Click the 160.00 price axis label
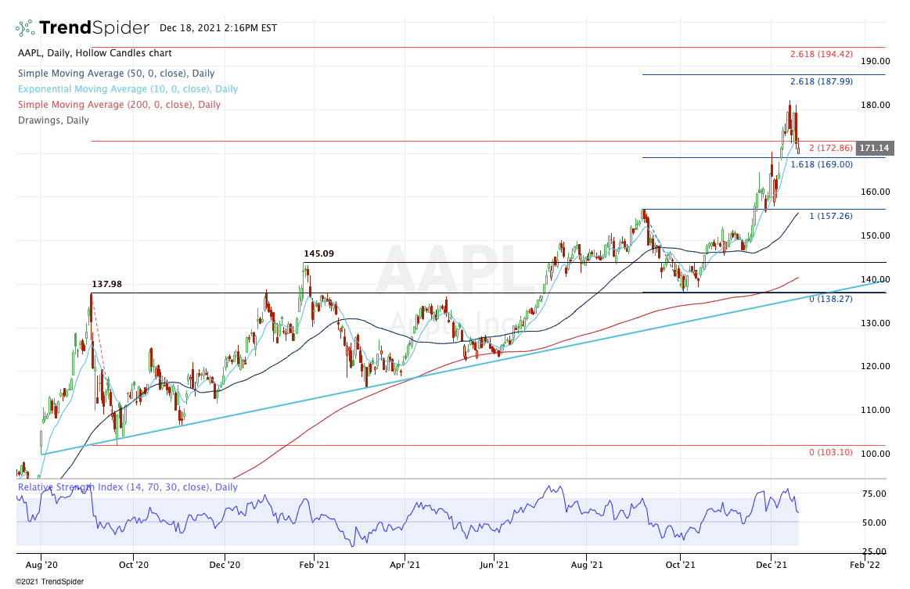The height and width of the screenshot is (589, 910). (875, 192)
